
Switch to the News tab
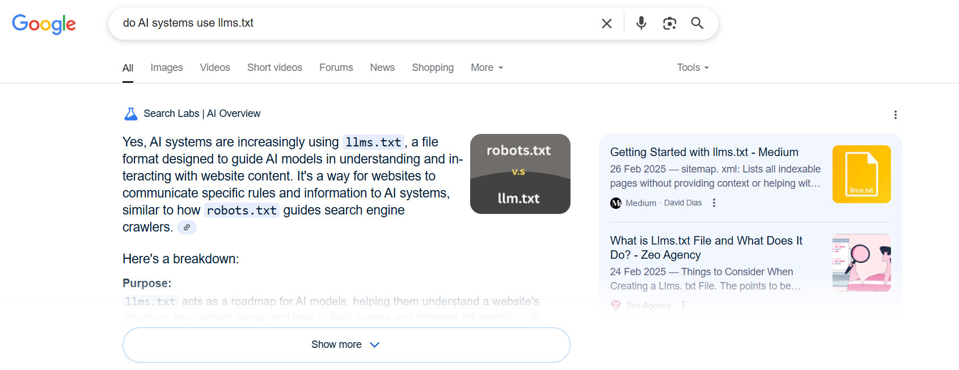coord(382,68)
